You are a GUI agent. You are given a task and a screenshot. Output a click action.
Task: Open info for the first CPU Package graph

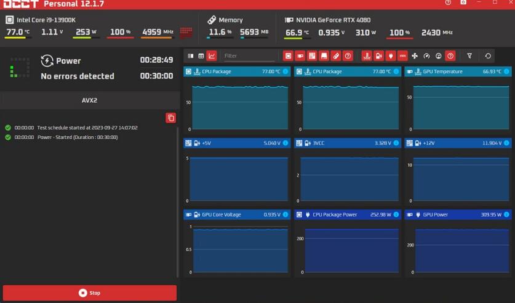pos(285,71)
